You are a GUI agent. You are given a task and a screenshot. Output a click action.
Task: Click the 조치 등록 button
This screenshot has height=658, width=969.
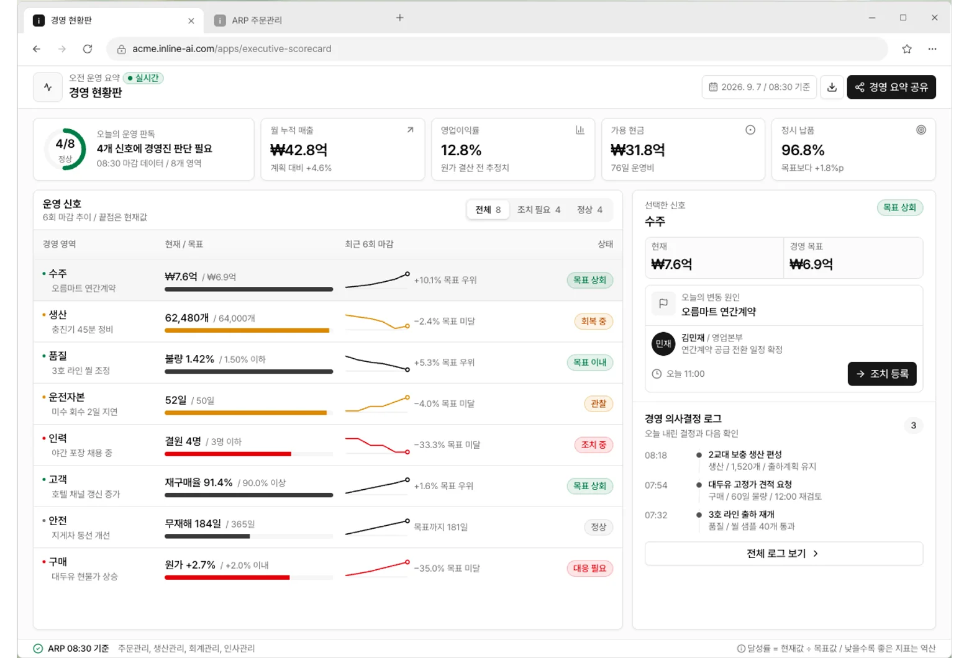pos(882,374)
